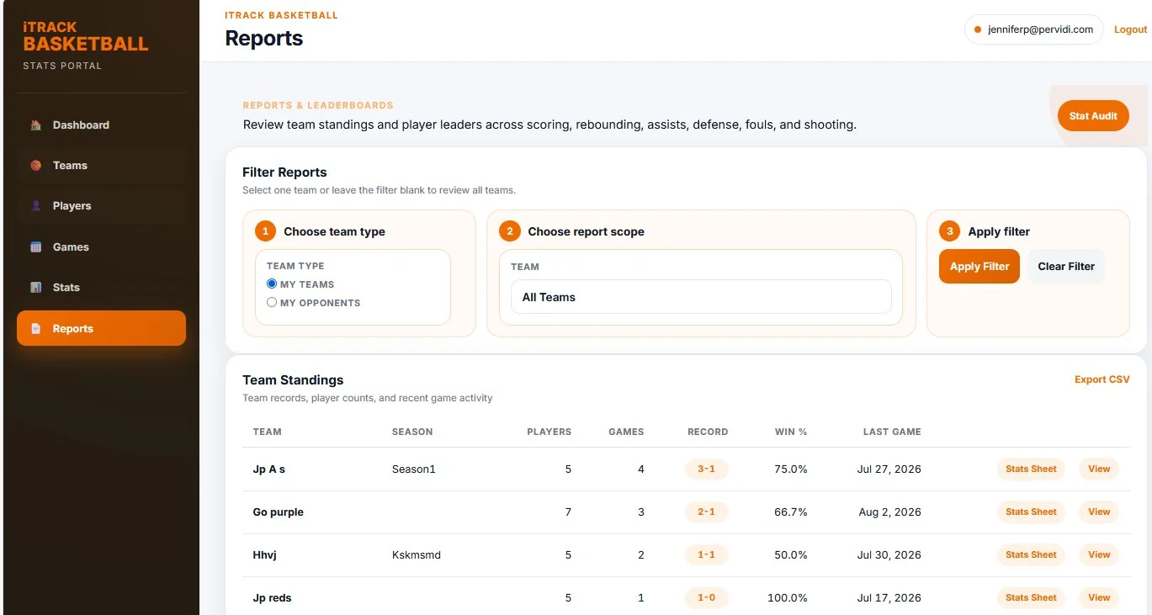Click the basketball Teams icon
1152x615 pixels.
pos(36,166)
